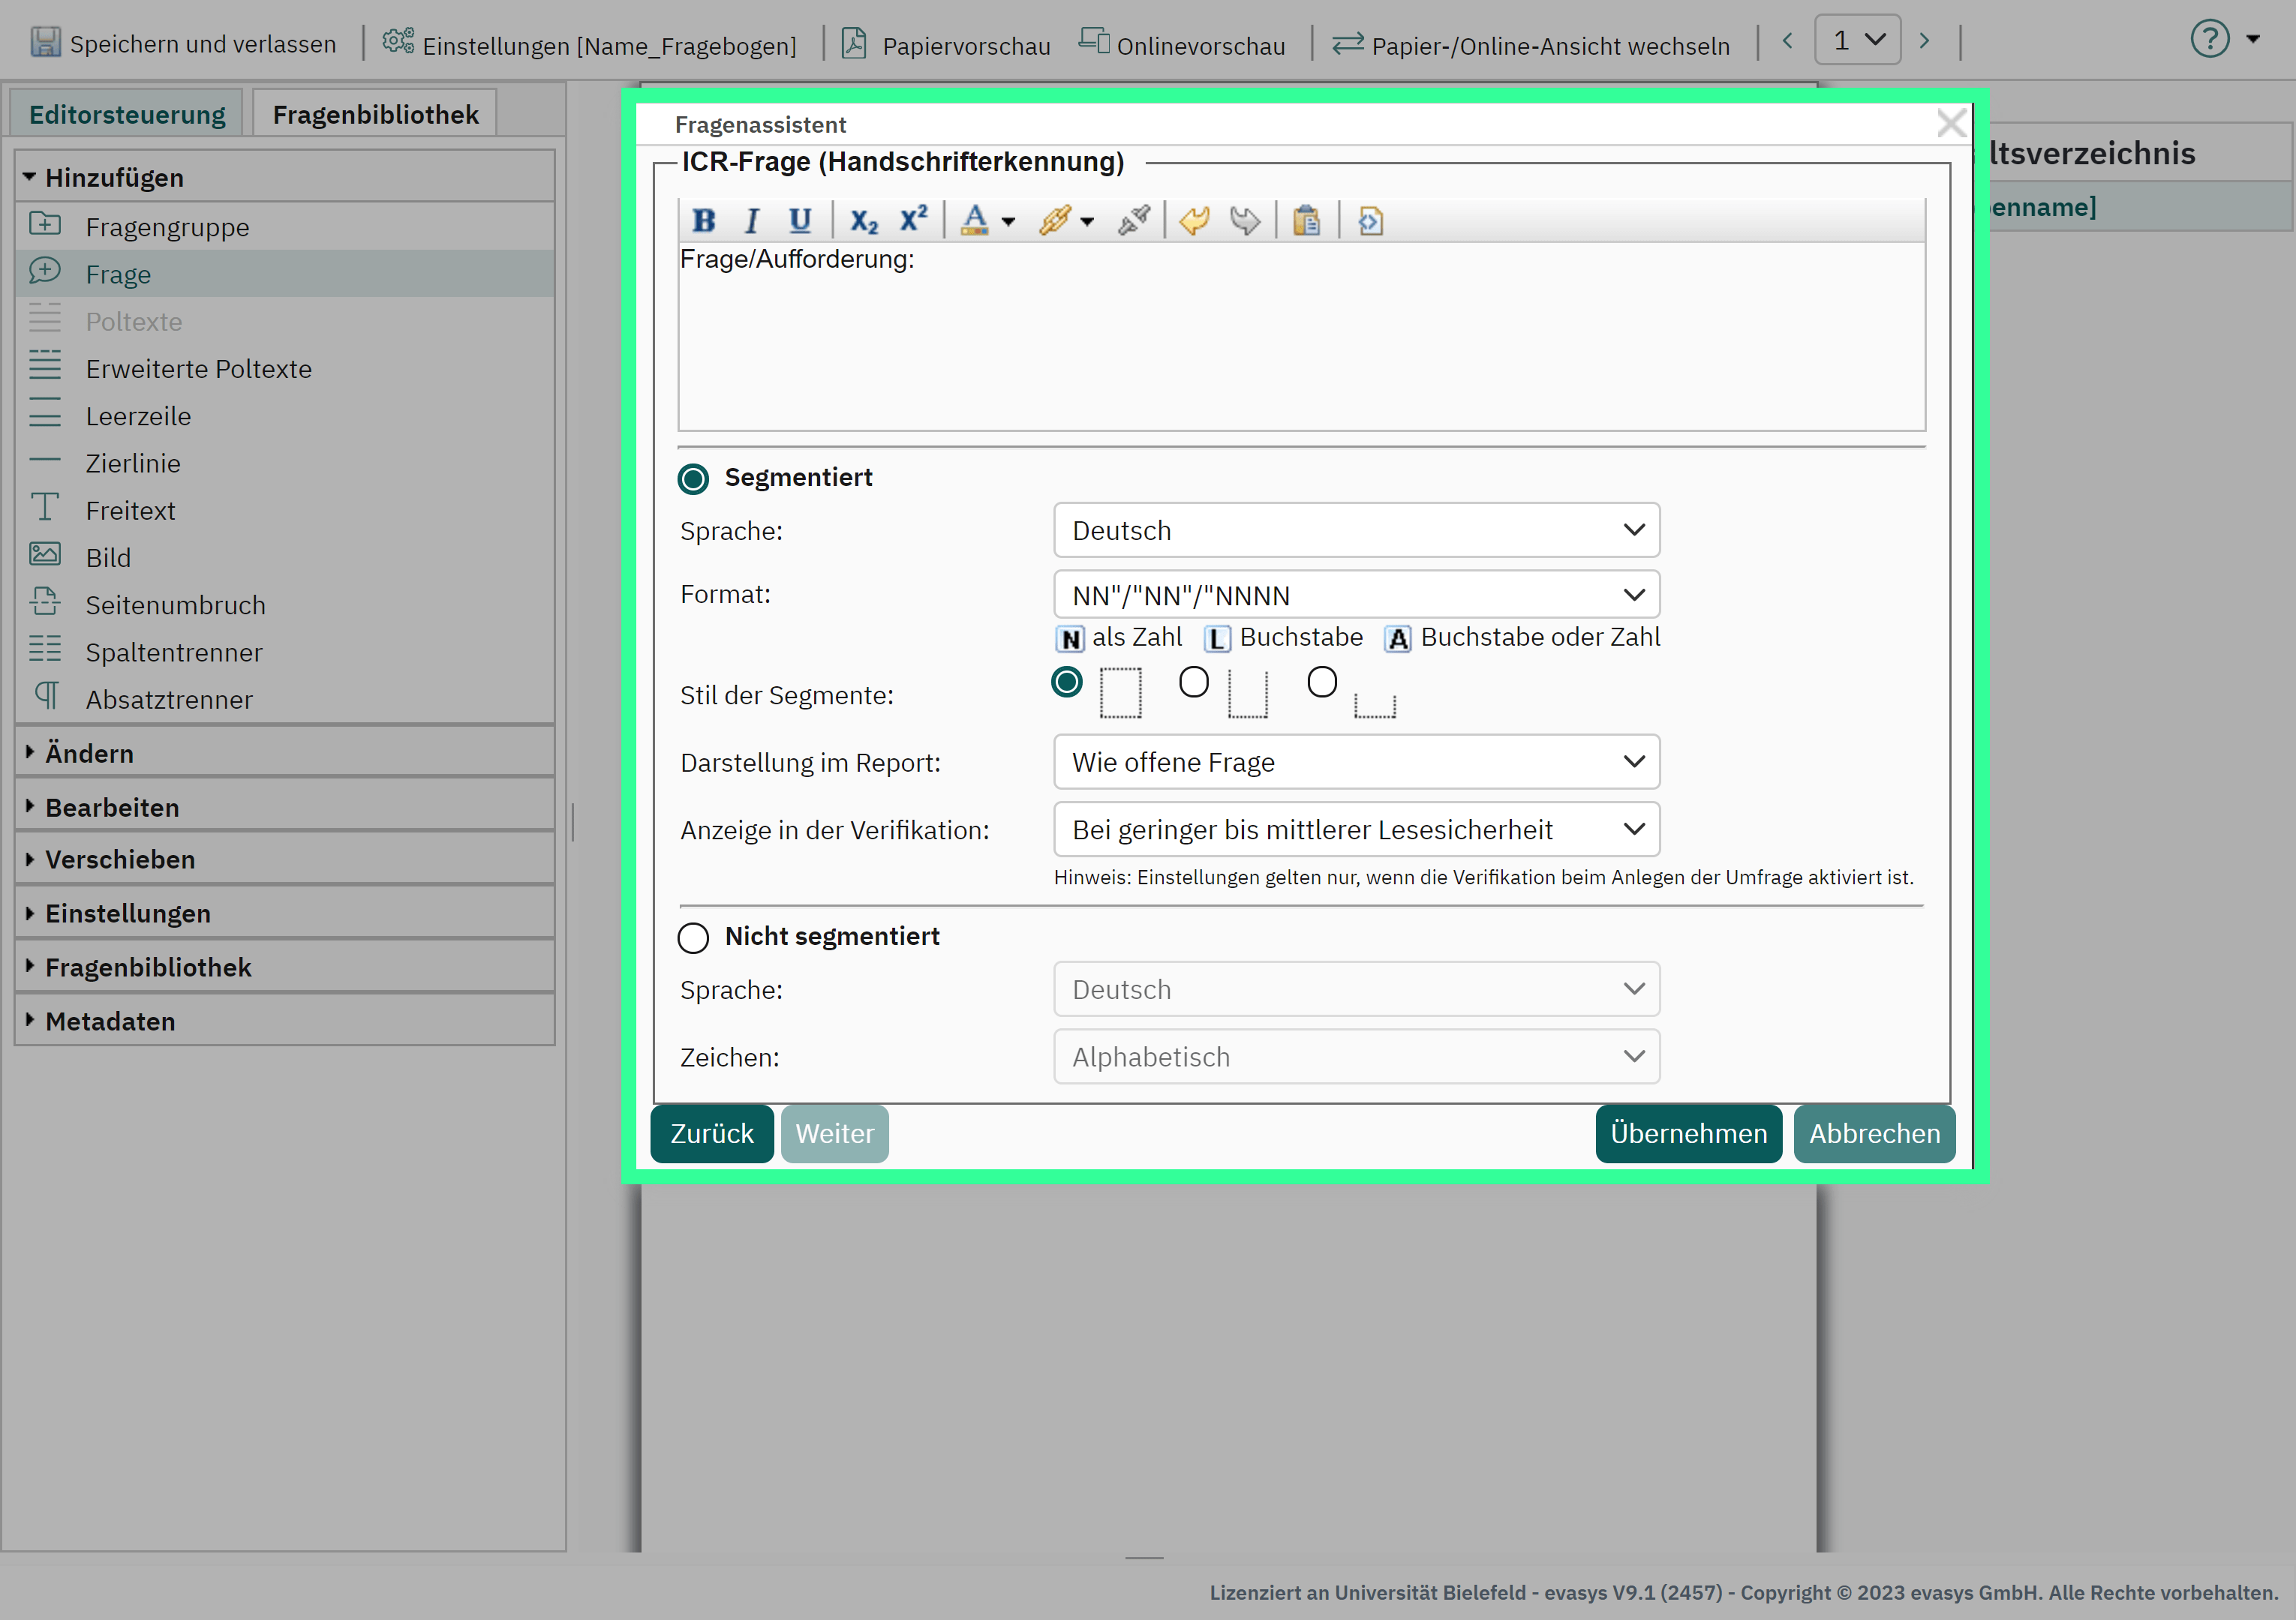Screen dimensions: 2296x1620
Task: Select the Segmentiert radio button
Action: (693, 478)
